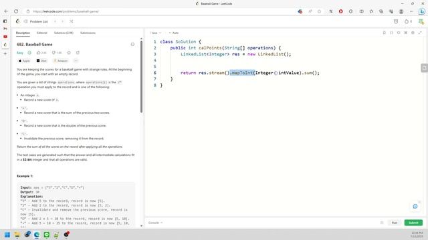Go to the previous problem arrow
This screenshot has width=428, height=240.
(55, 21)
